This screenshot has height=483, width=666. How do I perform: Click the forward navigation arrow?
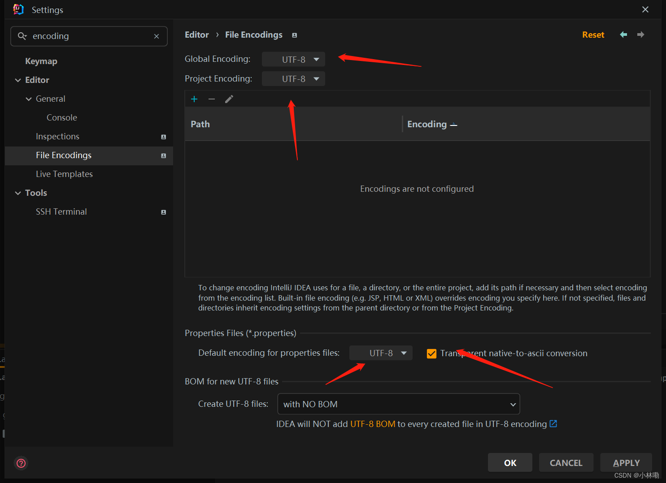click(x=641, y=34)
